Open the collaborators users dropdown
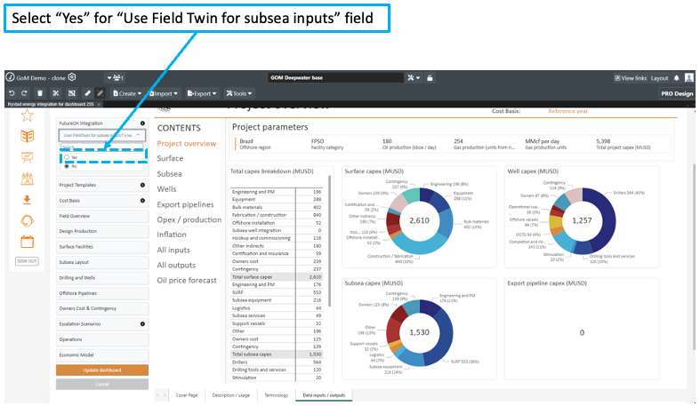The width and height of the screenshot is (700, 406). [115, 77]
